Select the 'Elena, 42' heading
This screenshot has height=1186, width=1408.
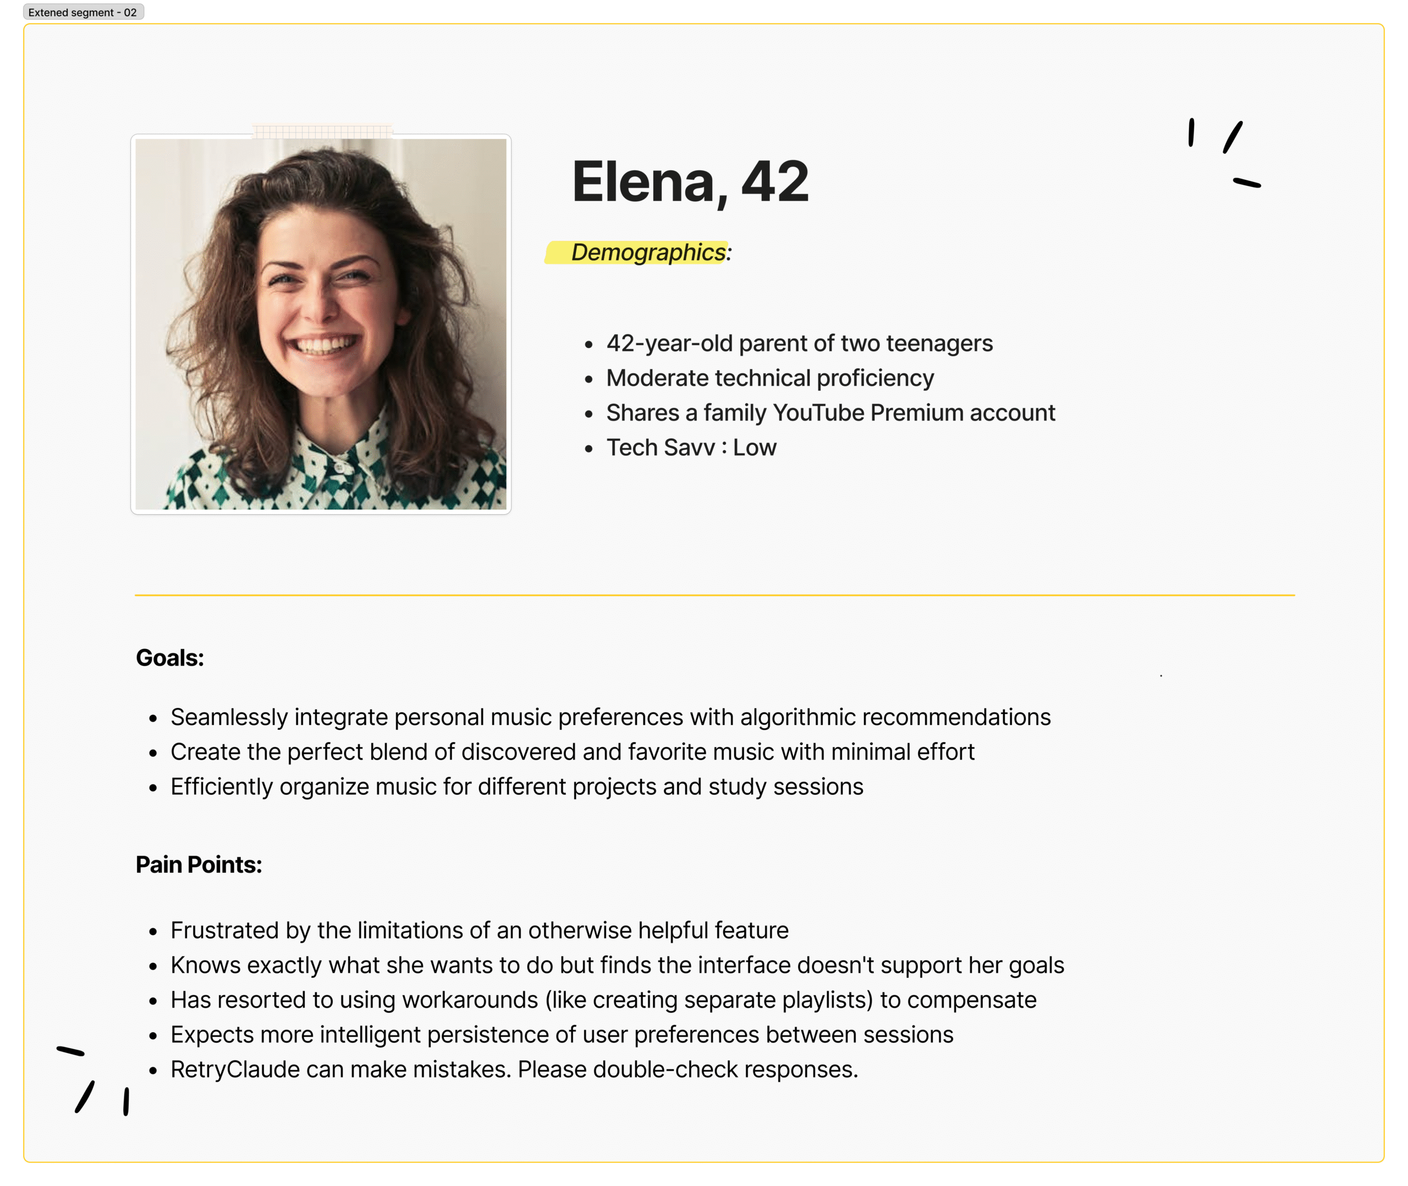[690, 181]
